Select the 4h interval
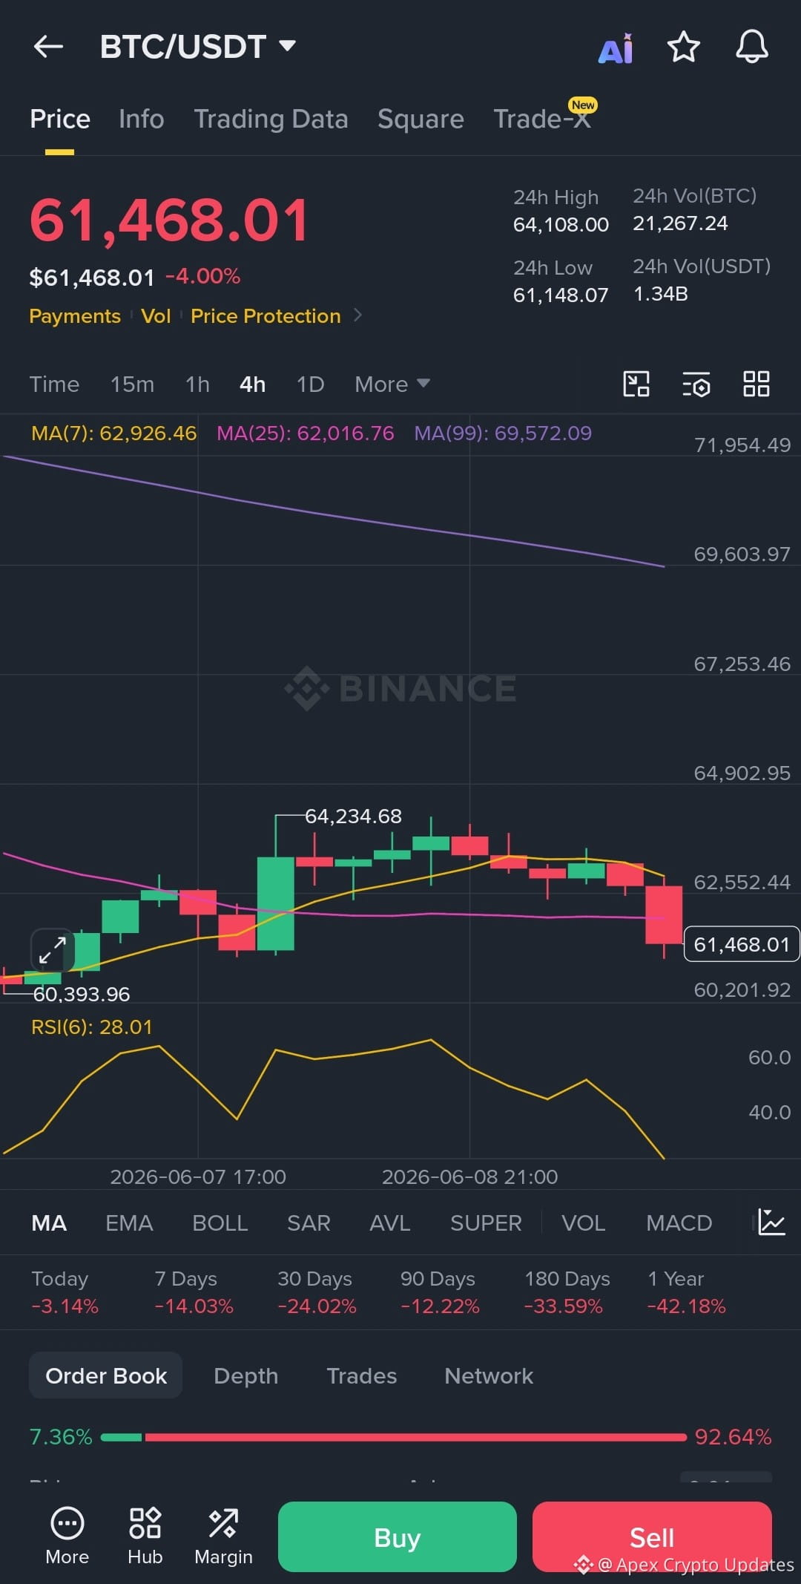The image size is (801, 1584). 253,384
